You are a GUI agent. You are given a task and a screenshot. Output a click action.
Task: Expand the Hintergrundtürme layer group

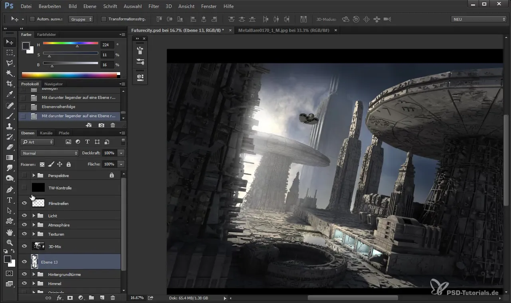click(x=34, y=274)
